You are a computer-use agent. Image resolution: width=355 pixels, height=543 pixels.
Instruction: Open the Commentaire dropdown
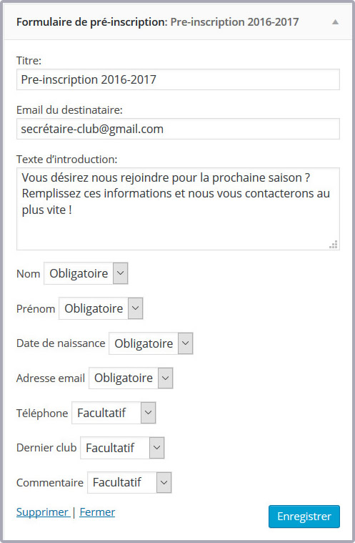tap(129, 482)
